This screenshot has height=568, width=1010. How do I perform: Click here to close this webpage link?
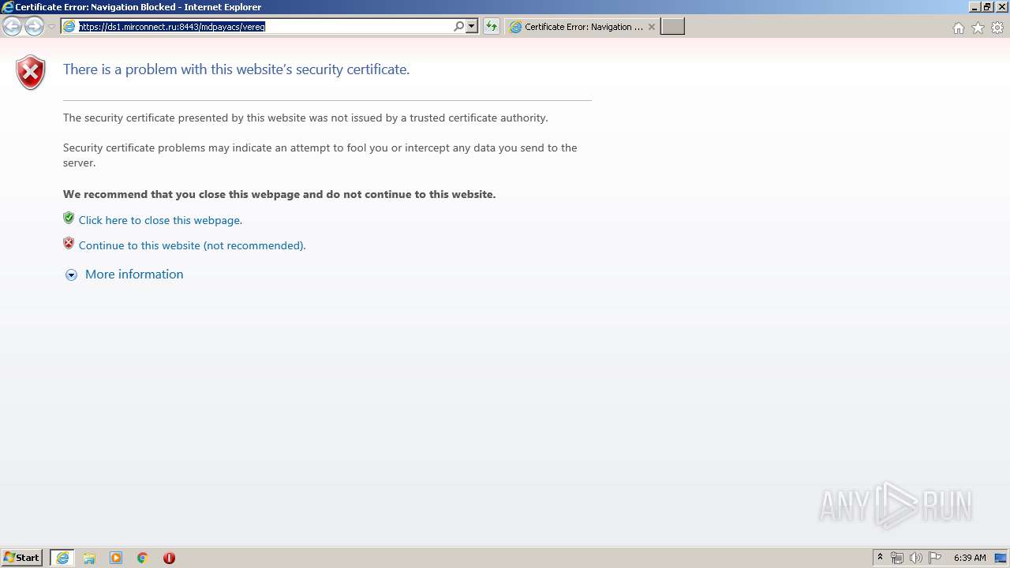coord(160,220)
